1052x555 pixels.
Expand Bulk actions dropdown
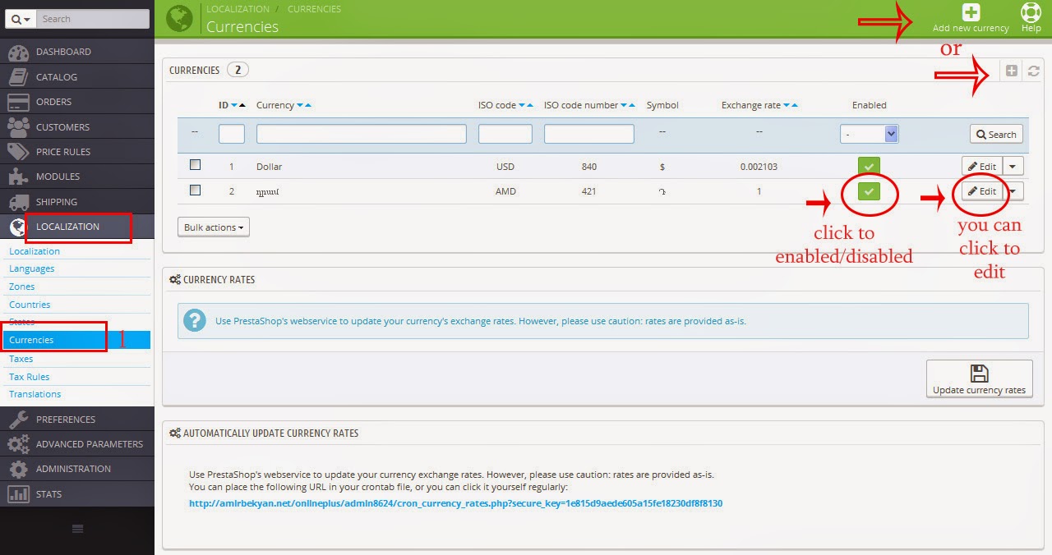(213, 227)
